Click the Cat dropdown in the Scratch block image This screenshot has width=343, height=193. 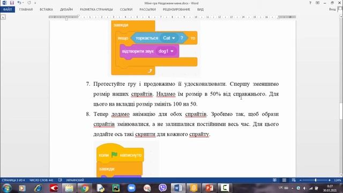(169, 38)
